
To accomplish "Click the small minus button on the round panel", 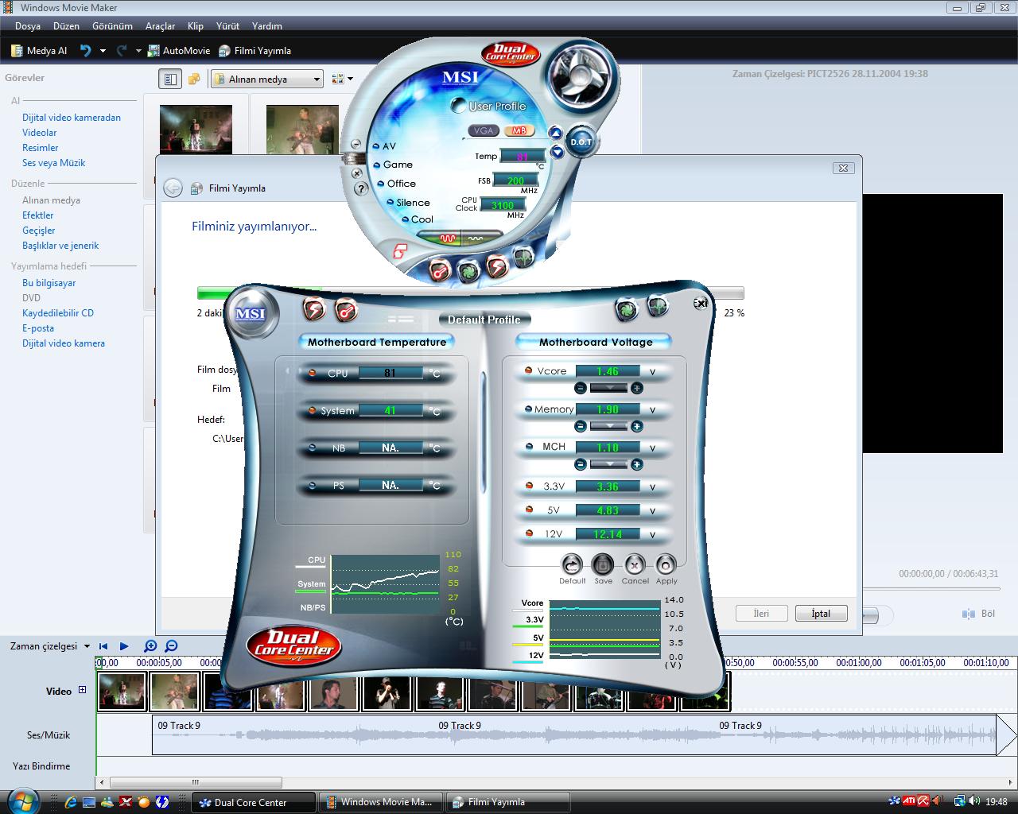I will click(356, 144).
